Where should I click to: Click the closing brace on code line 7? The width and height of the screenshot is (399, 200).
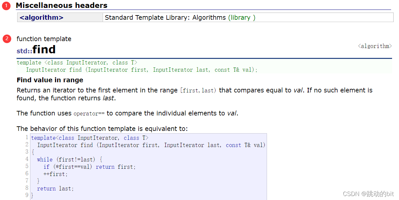coord(38,181)
